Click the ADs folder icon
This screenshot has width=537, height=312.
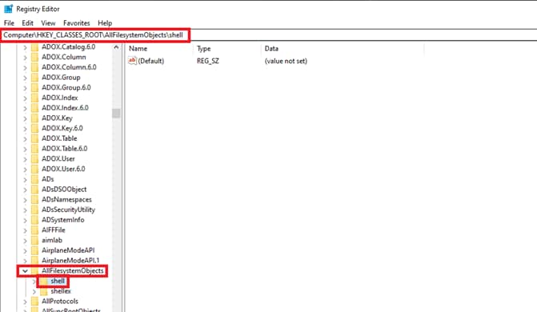(34, 179)
